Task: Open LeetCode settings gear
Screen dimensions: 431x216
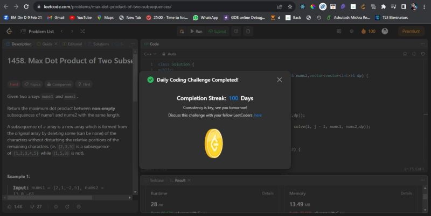Action: click(352, 31)
